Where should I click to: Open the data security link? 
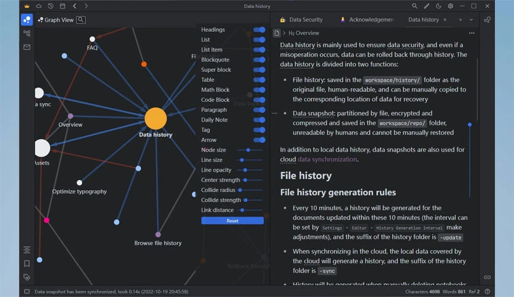[x=406, y=45]
